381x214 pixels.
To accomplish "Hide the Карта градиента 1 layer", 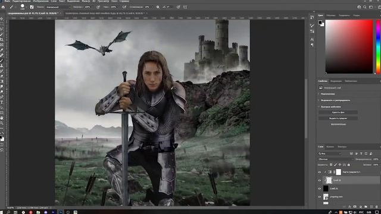I will tap(319, 172).
